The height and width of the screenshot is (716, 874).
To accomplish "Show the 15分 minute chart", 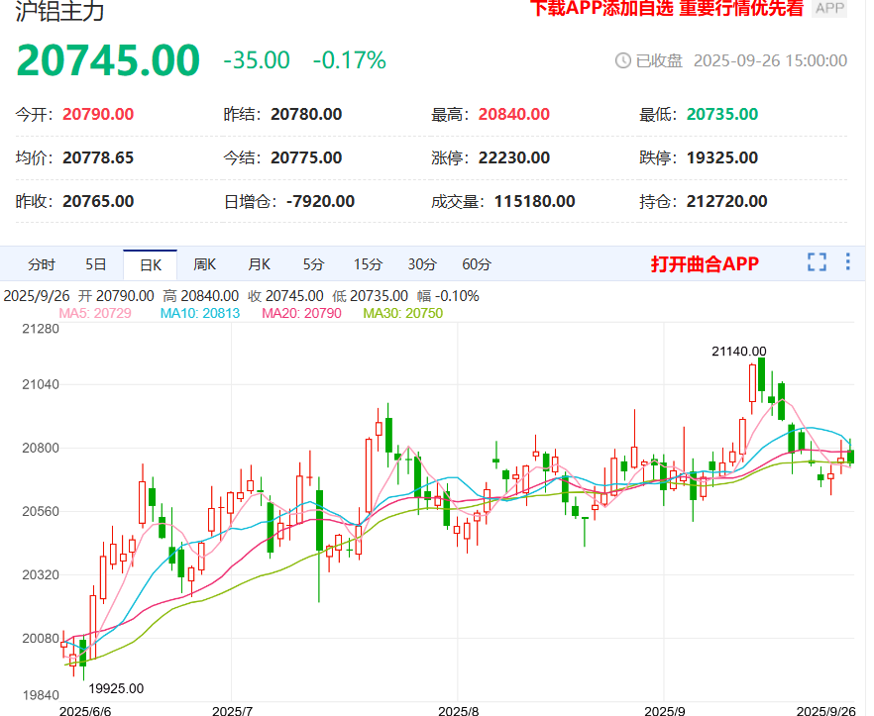I will click(x=368, y=264).
